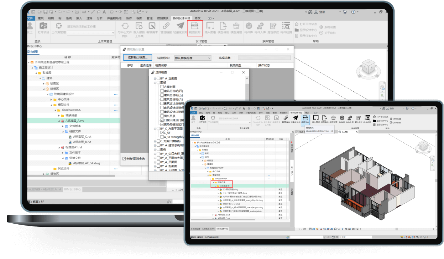This screenshot has height=259, width=444.
Task: Expand BY_A_立面图 node in 选择视图 tree
Action: click(155, 79)
